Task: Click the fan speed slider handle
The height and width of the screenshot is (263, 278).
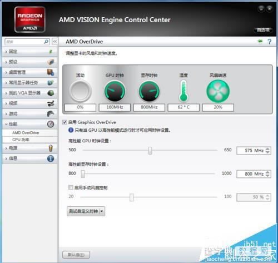Action: coord(132,197)
